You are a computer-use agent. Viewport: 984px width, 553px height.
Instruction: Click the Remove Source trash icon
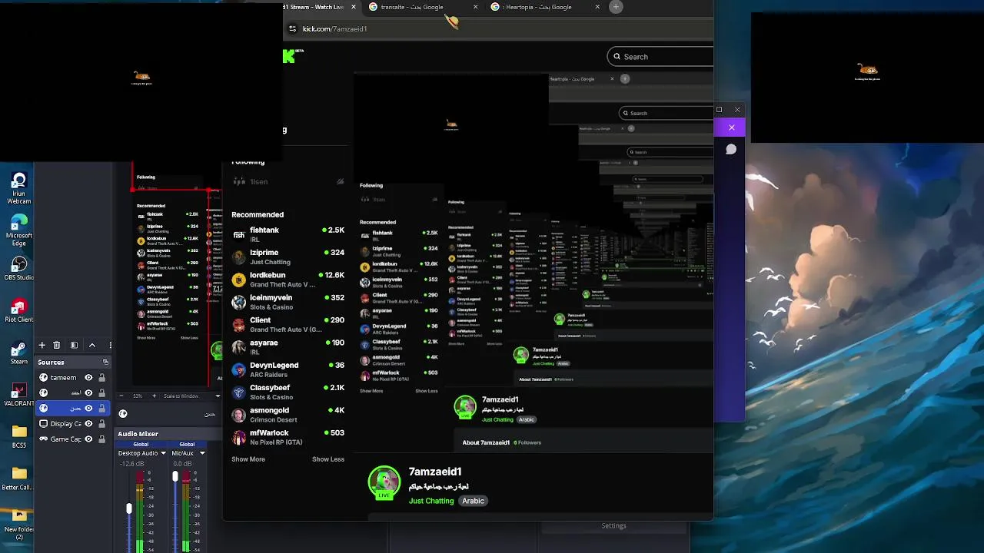pos(56,346)
